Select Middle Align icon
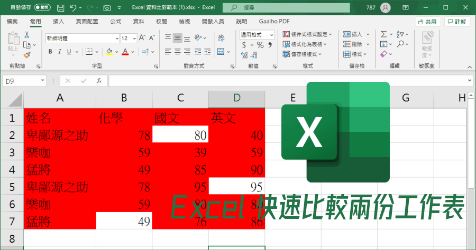Viewport: 476px width, 250px height. pyautogui.click(x=178, y=38)
